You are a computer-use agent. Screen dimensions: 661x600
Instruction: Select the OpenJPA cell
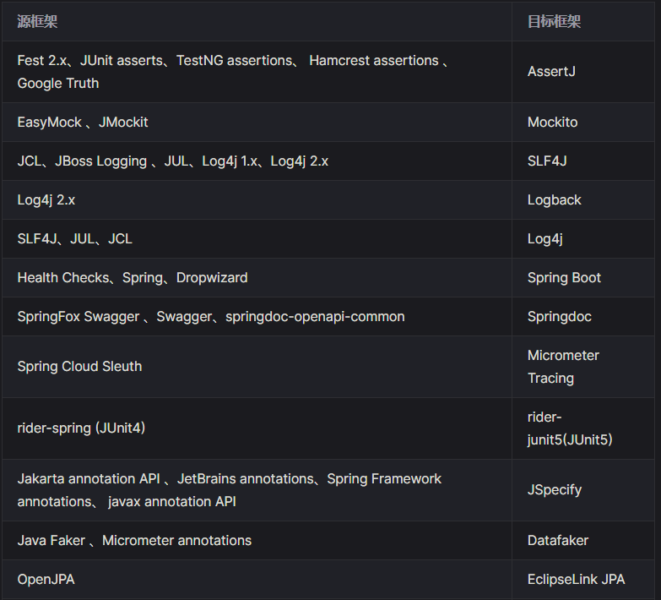[x=257, y=579]
